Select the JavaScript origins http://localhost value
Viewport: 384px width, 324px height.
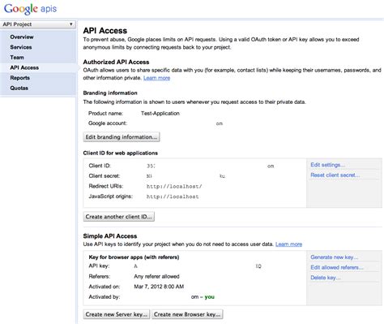coord(173,197)
